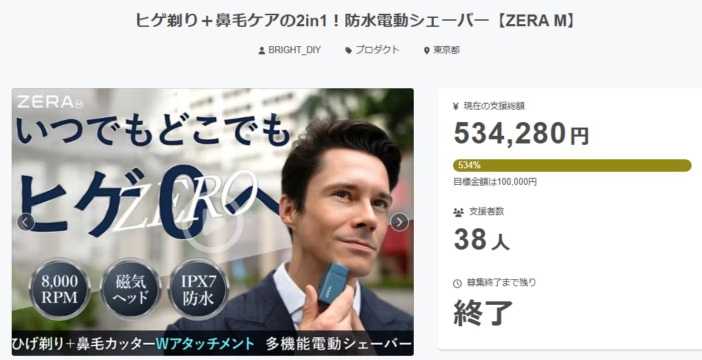Screen dimensions: 702x360
Task: Click the next slide arrow on banner
Action: click(x=399, y=221)
